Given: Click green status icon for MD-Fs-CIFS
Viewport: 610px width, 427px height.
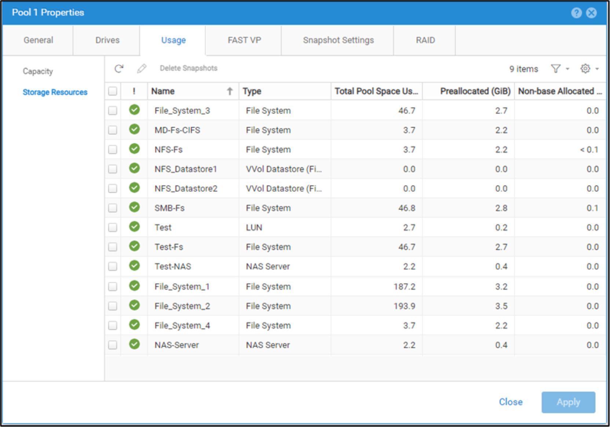Looking at the screenshot, I should click(135, 129).
